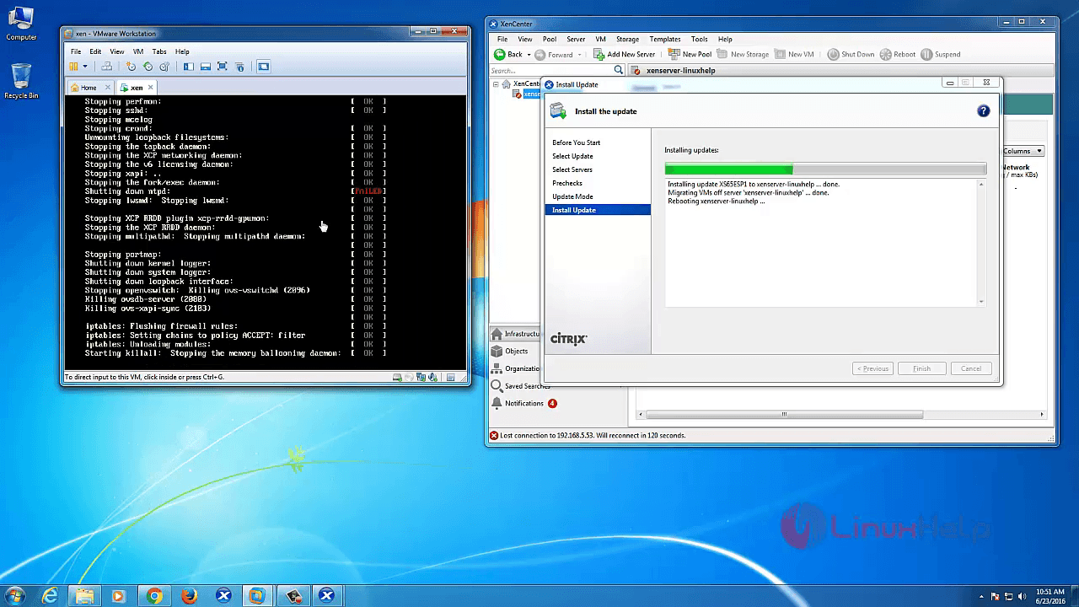Click Cancel in the Install Update wizard

pyautogui.click(x=971, y=368)
